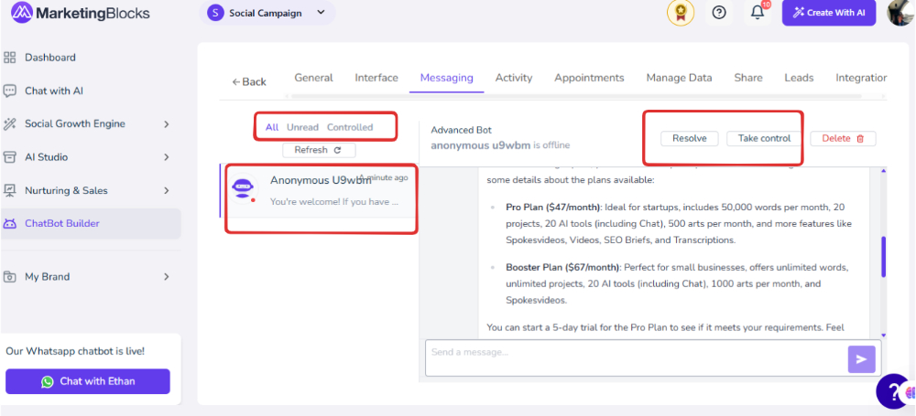Select ChatBot Builder label in sidebar
The width and height of the screenshot is (916, 416).
coord(62,223)
